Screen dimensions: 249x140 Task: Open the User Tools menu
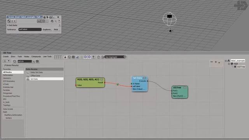(47, 56)
